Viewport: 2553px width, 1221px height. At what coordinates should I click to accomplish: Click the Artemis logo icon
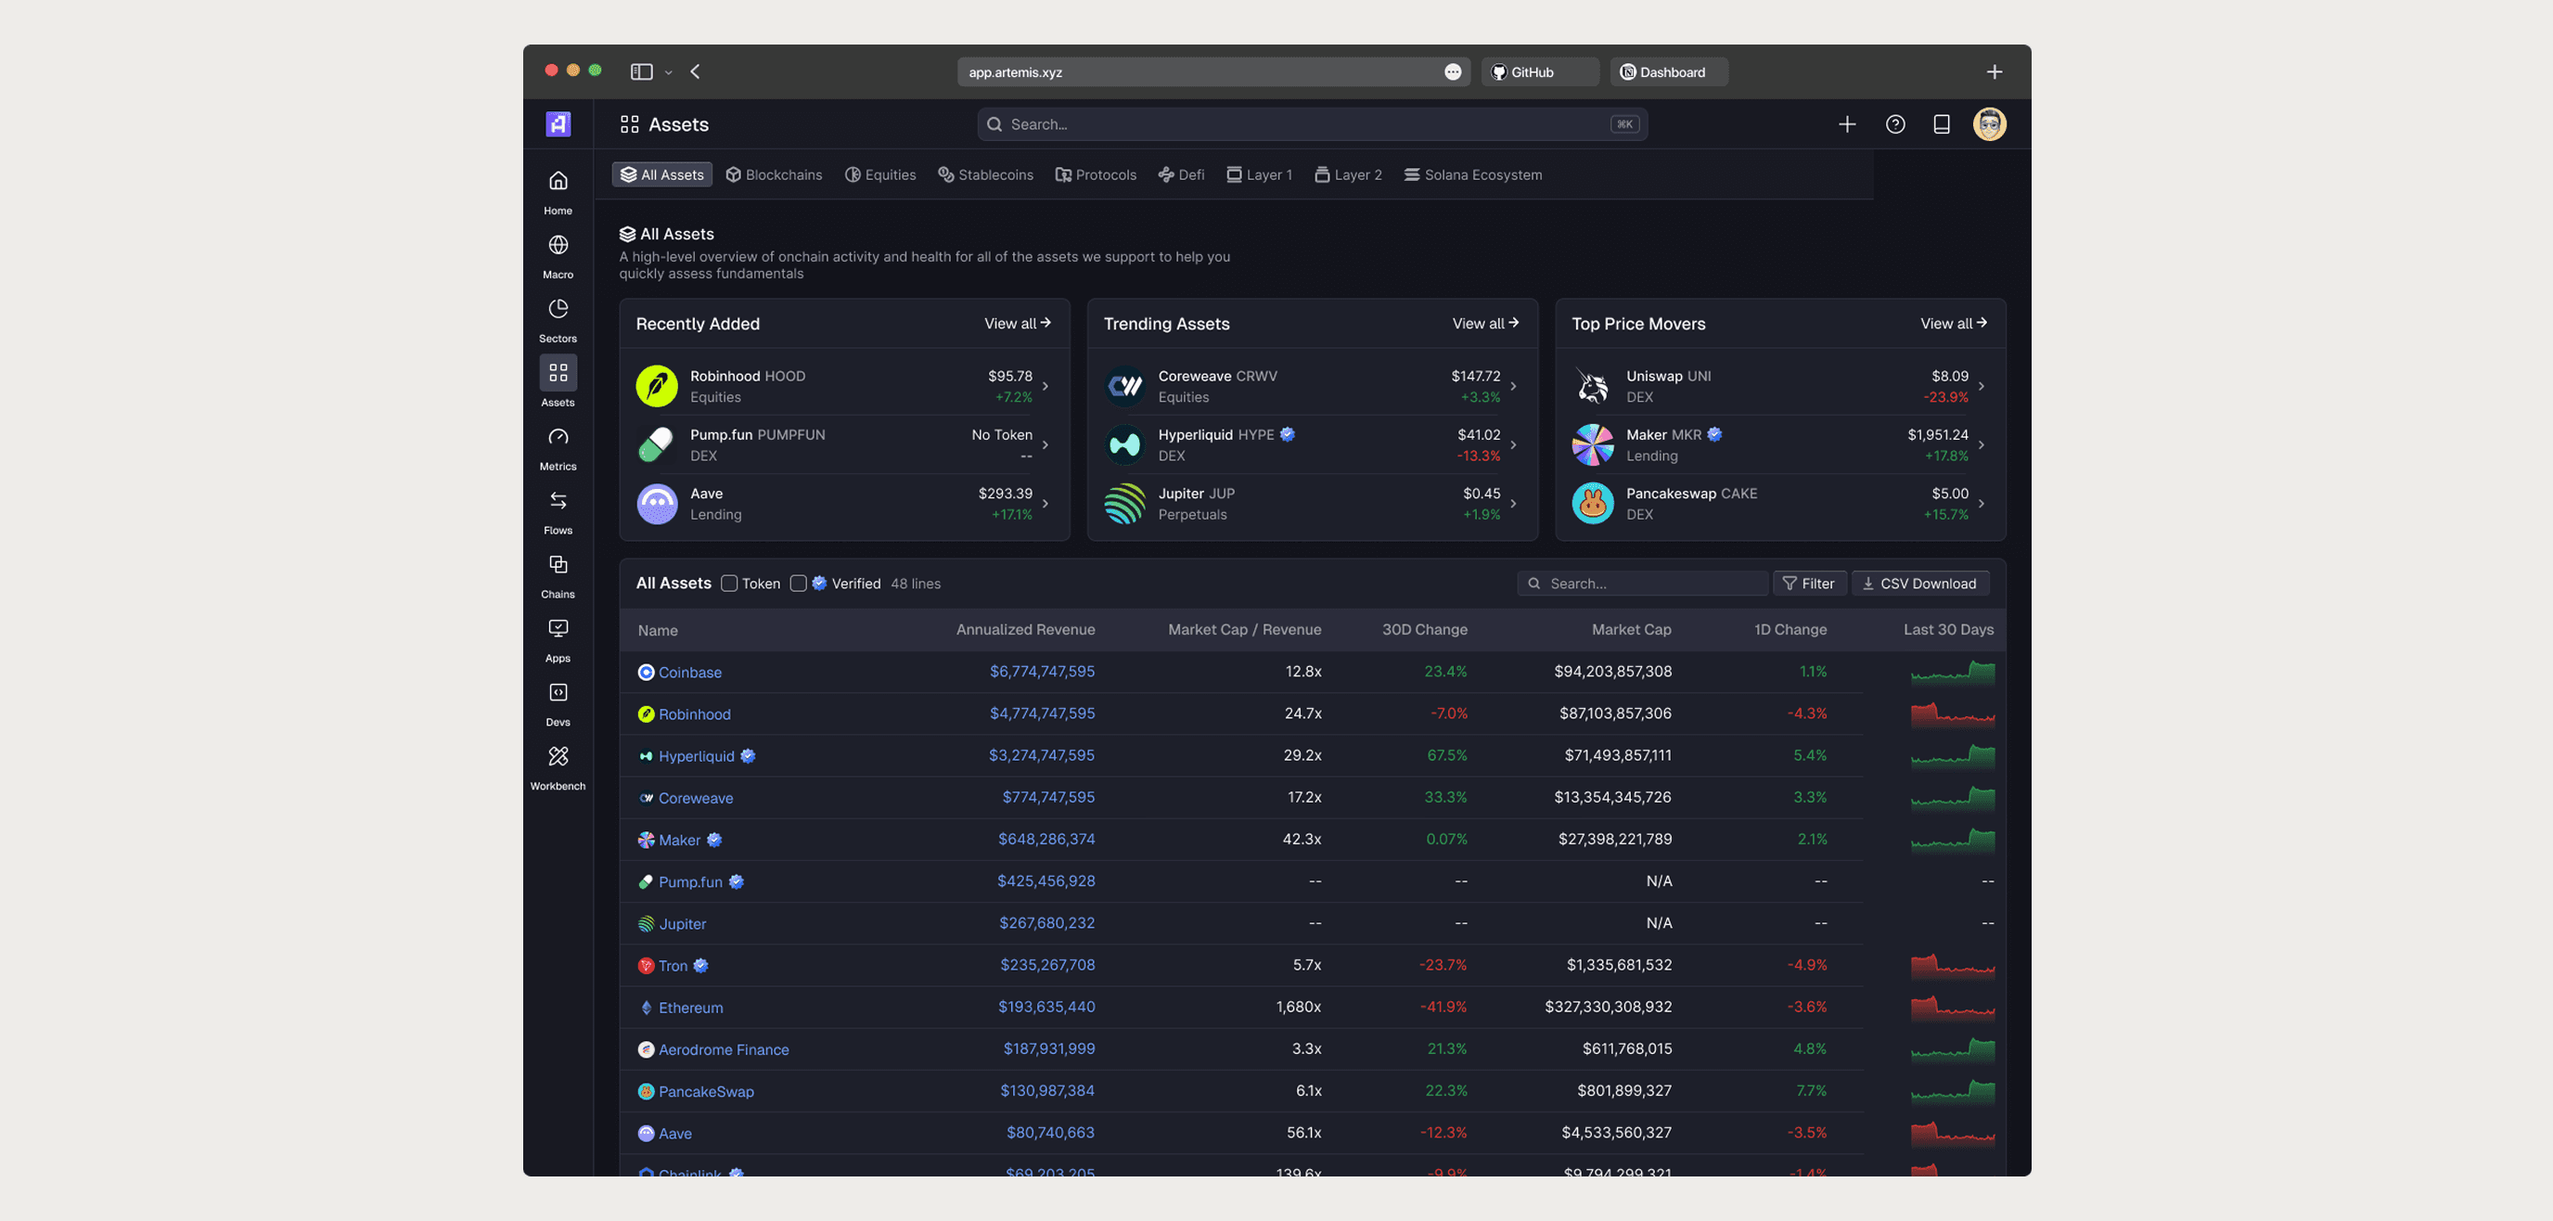pos(558,124)
